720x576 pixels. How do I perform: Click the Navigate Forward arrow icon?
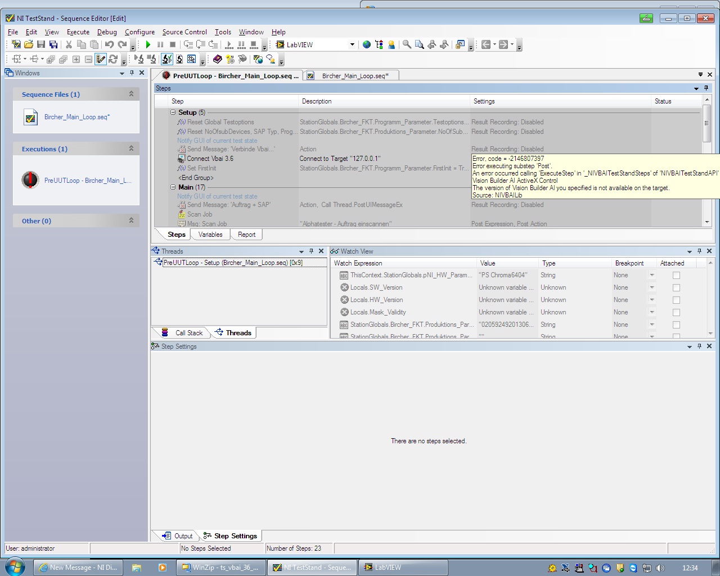503,44
